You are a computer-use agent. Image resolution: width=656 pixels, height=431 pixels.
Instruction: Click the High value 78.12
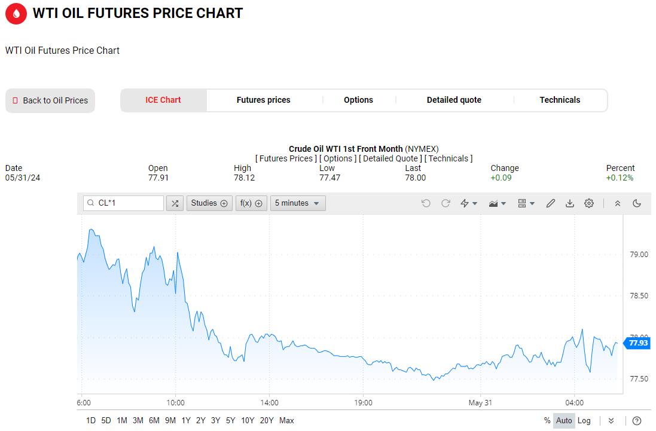(245, 178)
